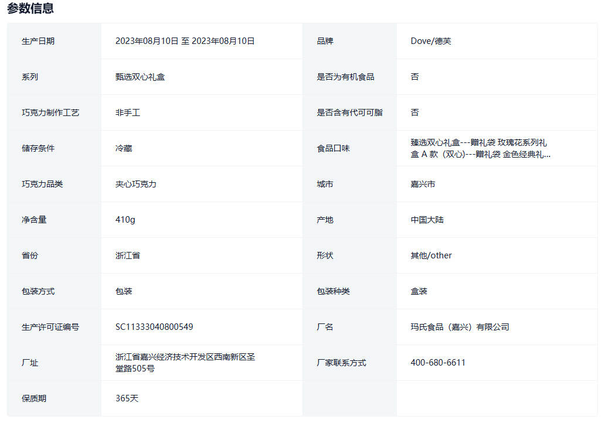
Task: Click the 是否为有机食品 label
Action: [x=345, y=77]
